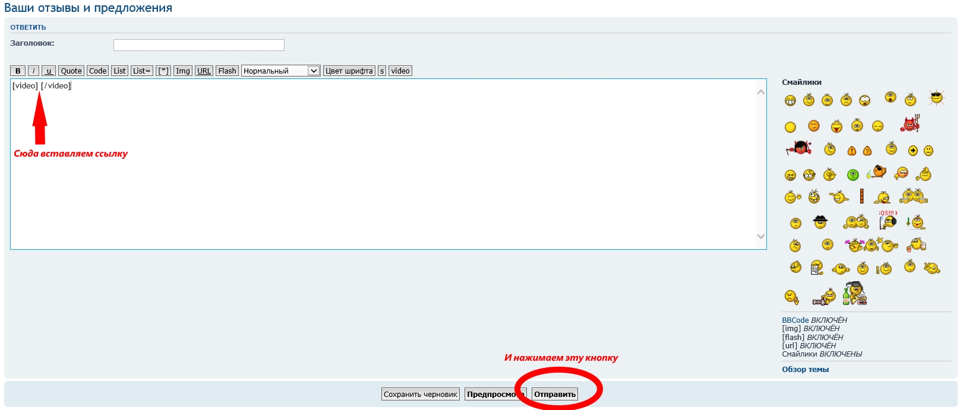Insert the sun with sunglasses smiley

pyautogui.click(x=937, y=97)
